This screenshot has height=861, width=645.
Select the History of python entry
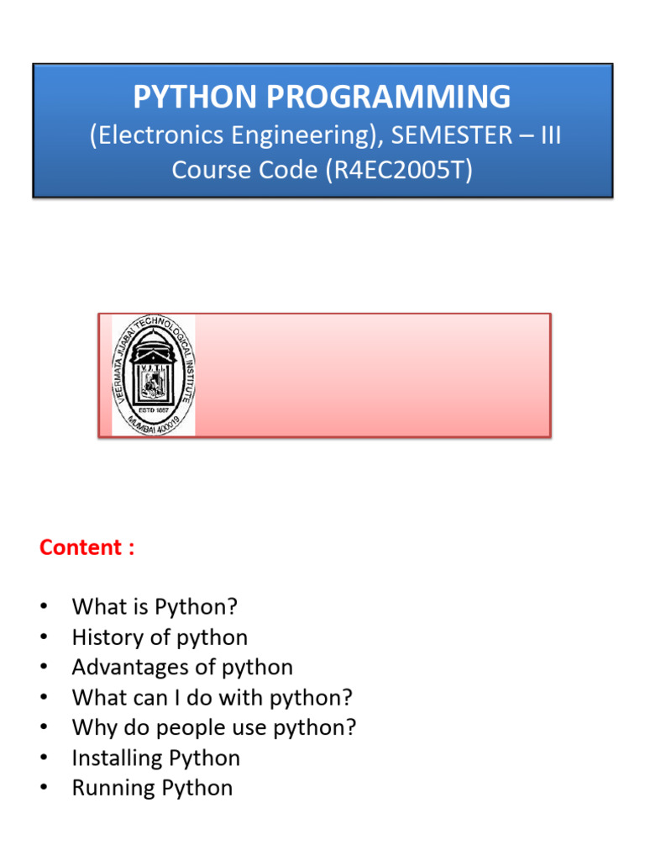pos(160,637)
